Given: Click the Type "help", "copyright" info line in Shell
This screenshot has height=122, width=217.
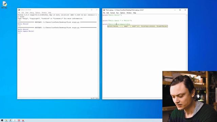Looking at the screenshot, I should (x=51, y=19).
